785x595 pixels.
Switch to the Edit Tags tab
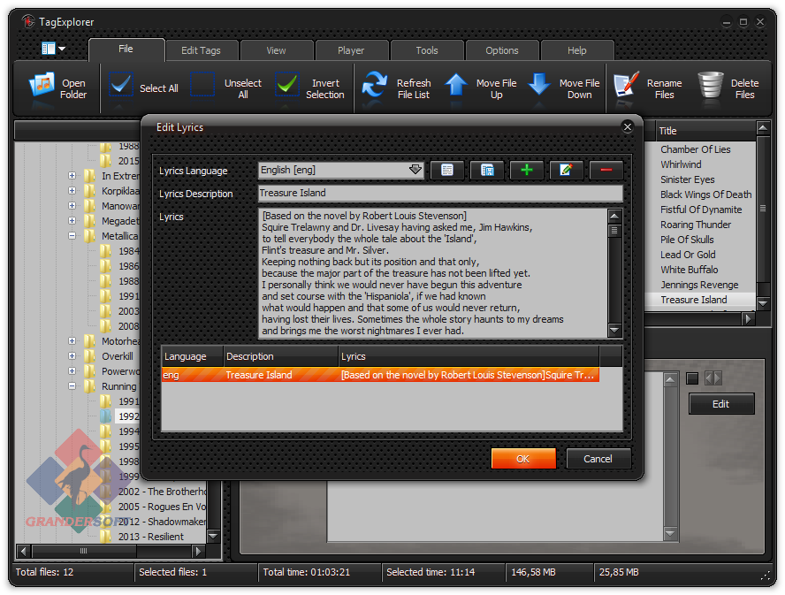pos(201,50)
